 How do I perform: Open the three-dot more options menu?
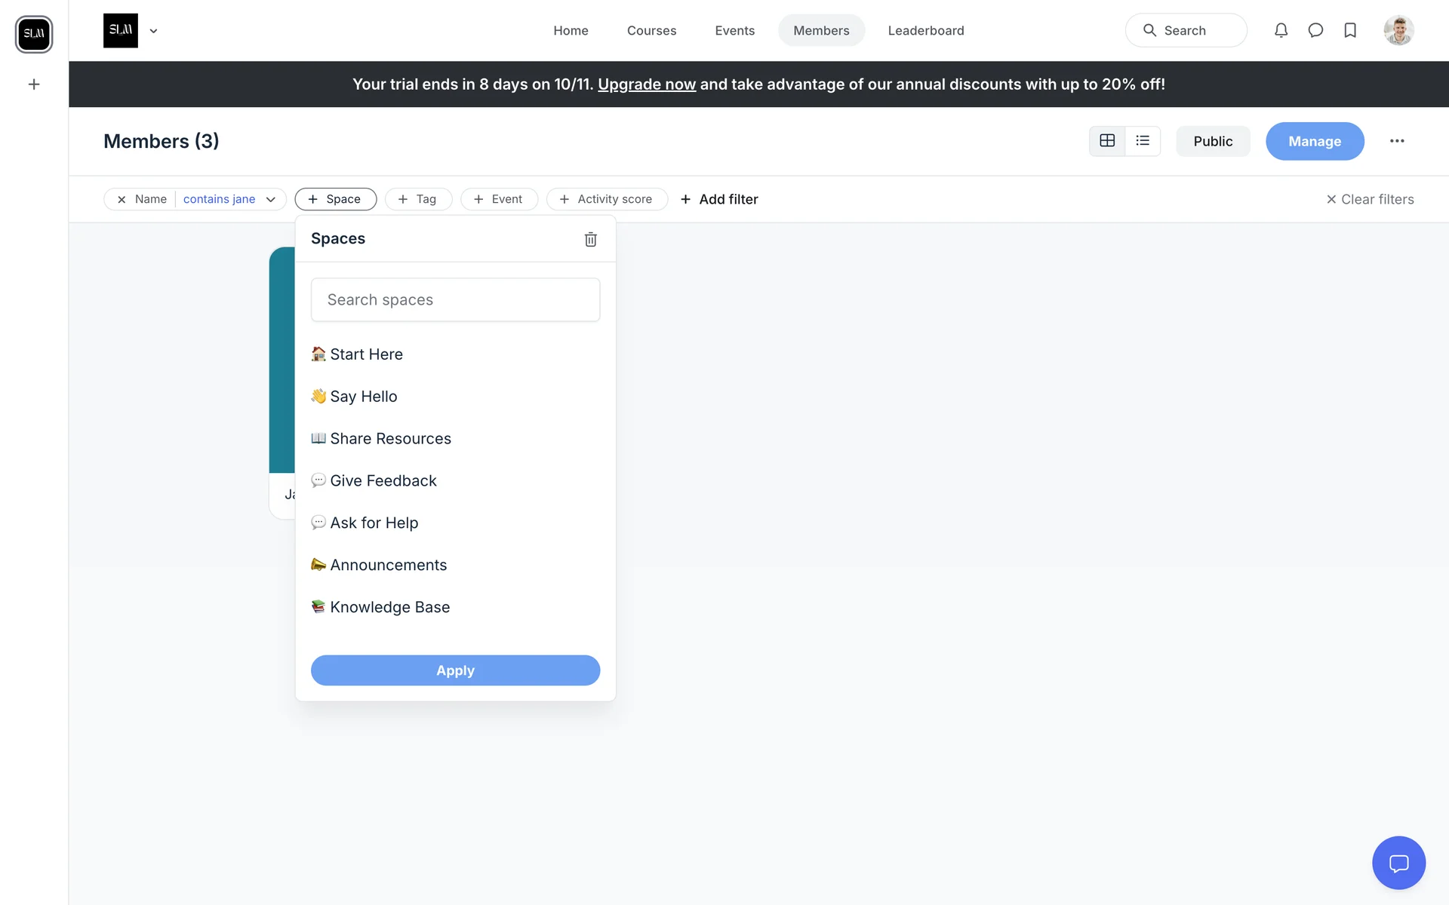[x=1397, y=141]
